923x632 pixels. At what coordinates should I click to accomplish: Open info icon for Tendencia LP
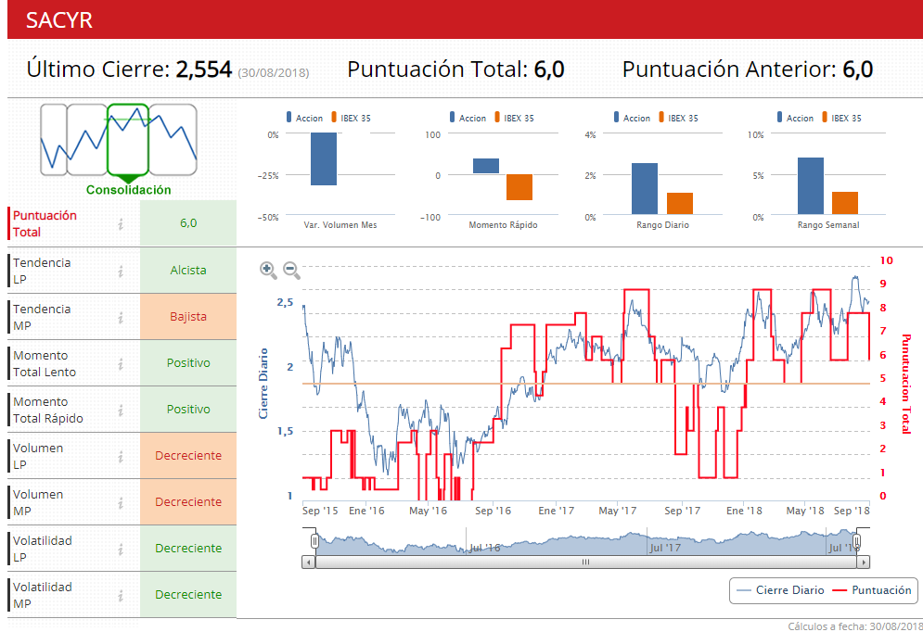coord(120,271)
